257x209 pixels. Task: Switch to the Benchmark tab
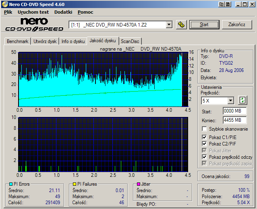tap(18, 41)
